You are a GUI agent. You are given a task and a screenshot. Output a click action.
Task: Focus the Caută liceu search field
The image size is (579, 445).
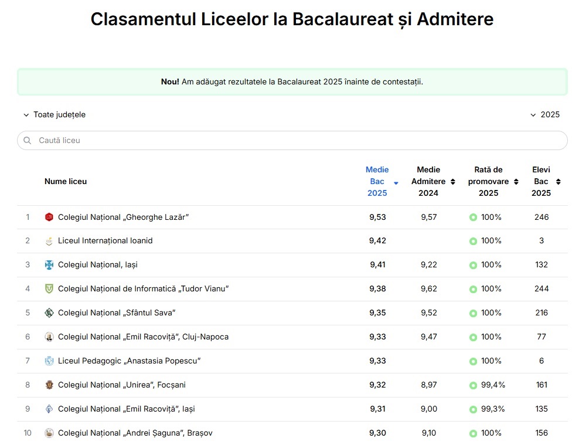292,141
